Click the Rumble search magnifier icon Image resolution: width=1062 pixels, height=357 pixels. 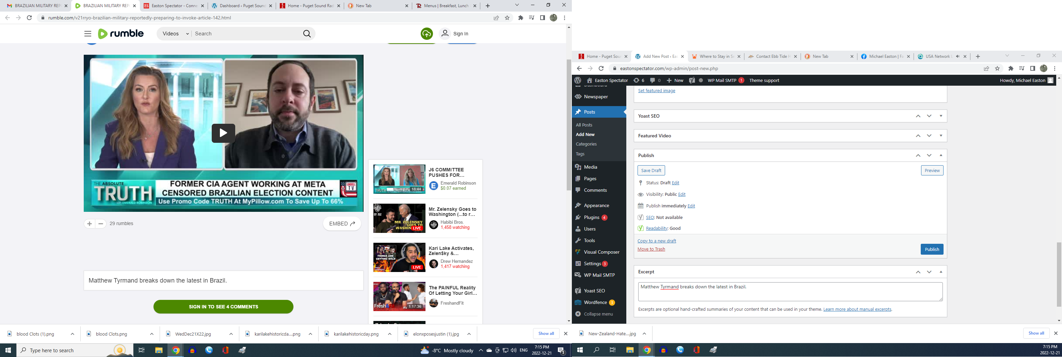(x=307, y=34)
